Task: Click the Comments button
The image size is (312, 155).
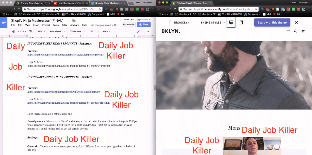Action: click(128, 24)
